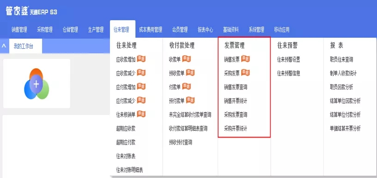
Task: Open the 往来预警设置 entry
Action: click(288, 60)
